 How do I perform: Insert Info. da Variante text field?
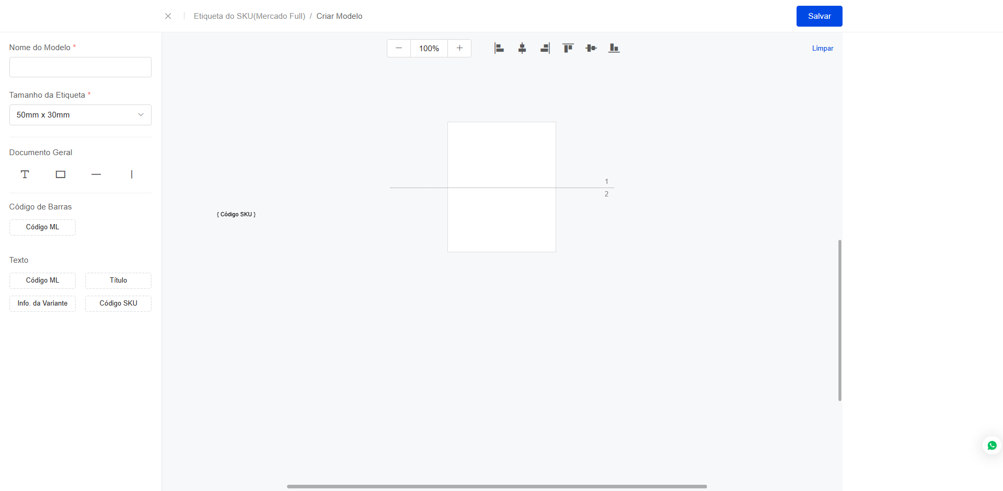click(x=42, y=303)
